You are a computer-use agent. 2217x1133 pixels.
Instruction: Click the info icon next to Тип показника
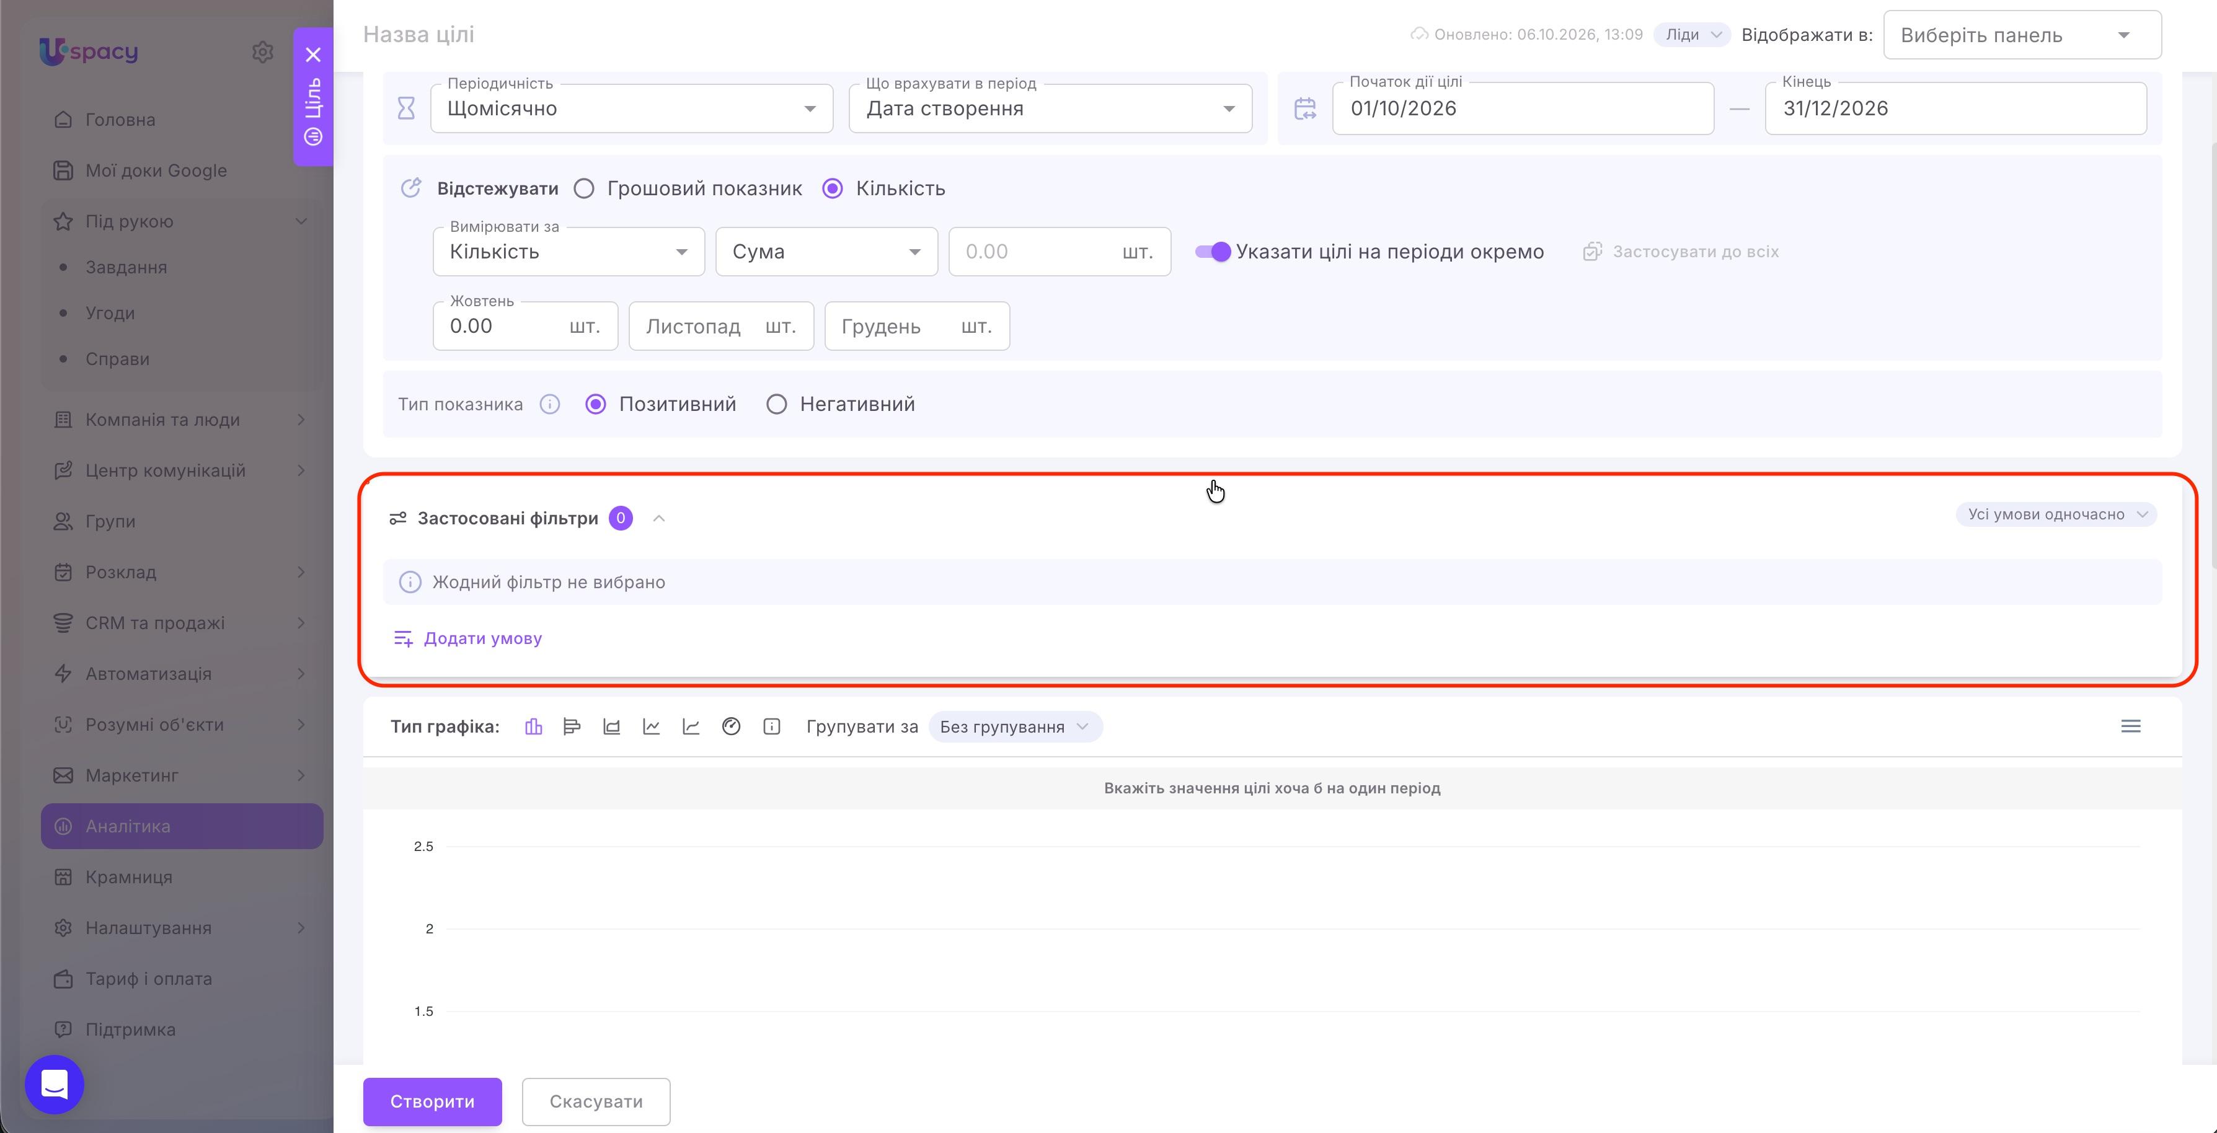click(x=550, y=404)
